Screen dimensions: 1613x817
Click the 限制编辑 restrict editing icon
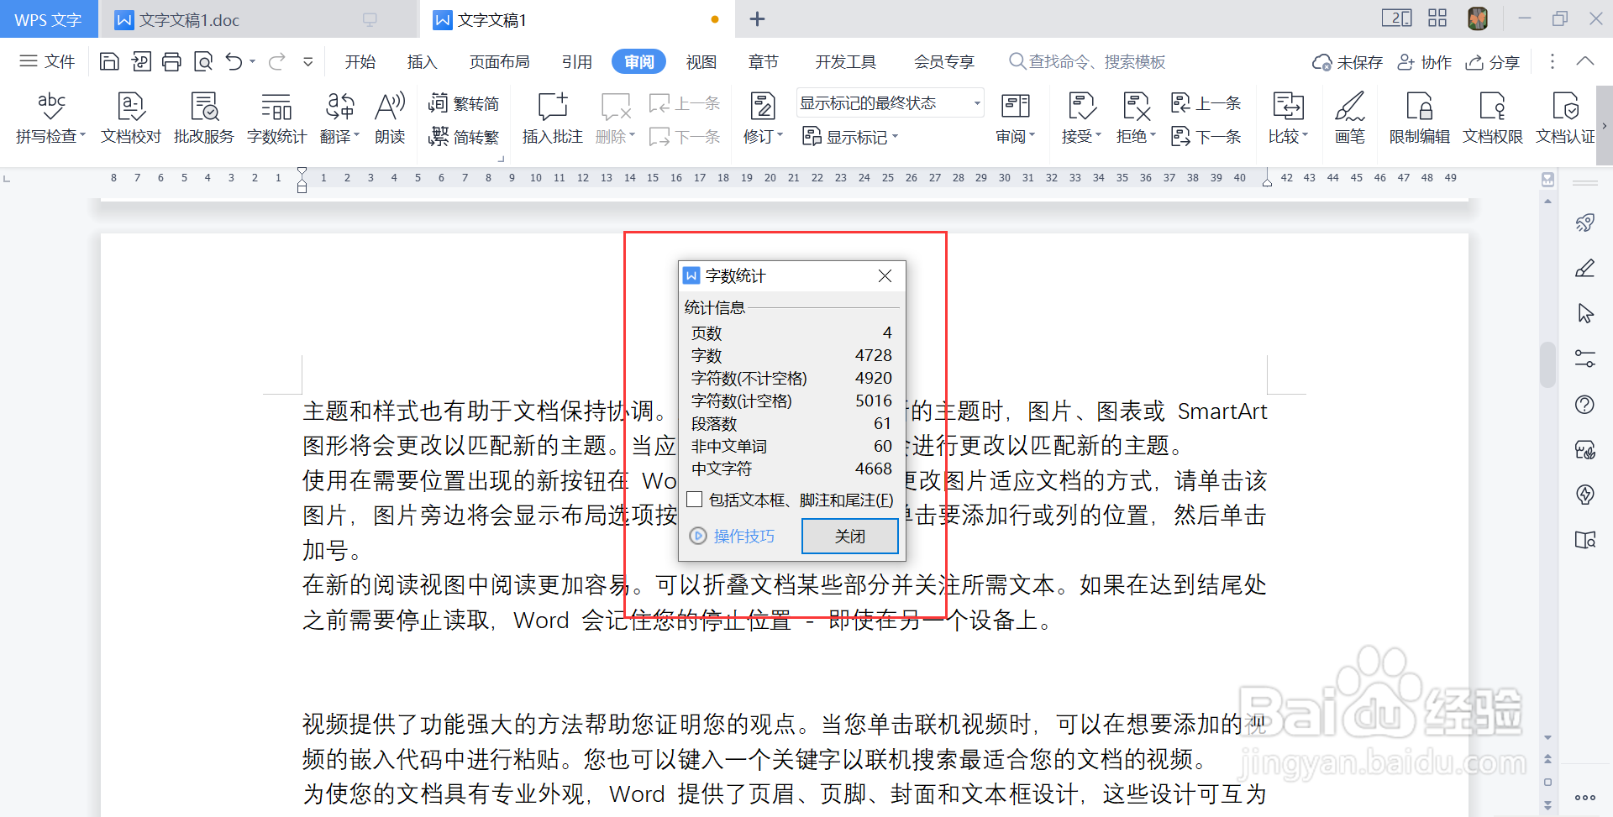tap(1419, 118)
